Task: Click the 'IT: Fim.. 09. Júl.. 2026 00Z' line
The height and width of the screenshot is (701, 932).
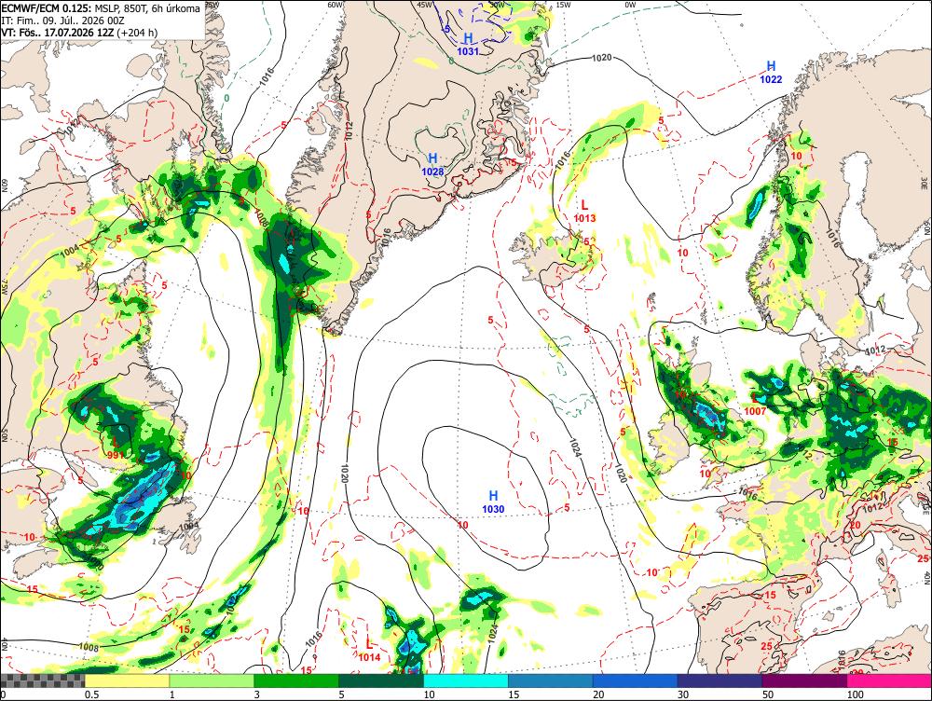Action: point(62,21)
